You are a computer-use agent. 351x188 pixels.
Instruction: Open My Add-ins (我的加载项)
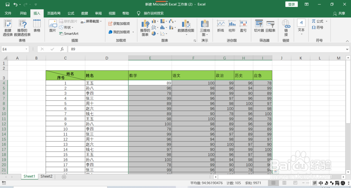click(121, 32)
